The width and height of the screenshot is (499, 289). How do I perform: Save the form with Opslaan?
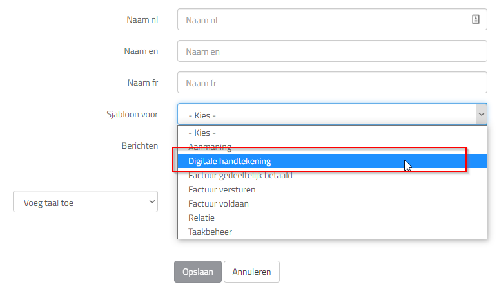tap(198, 272)
